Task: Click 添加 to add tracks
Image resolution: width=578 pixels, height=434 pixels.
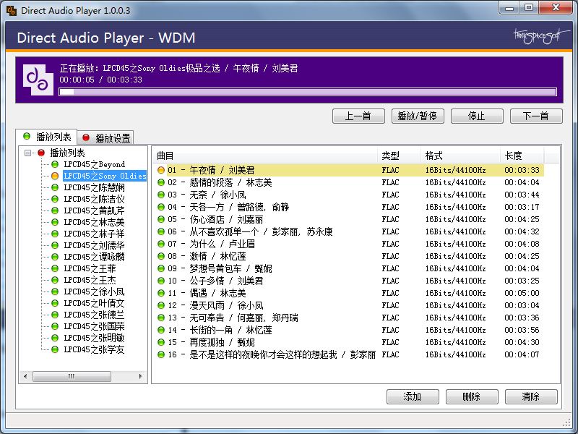Action: (413, 396)
